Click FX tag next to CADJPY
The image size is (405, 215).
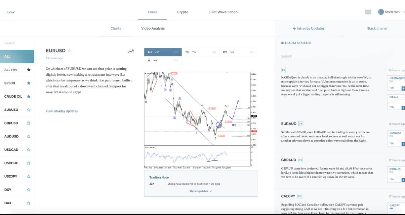tap(299, 196)
